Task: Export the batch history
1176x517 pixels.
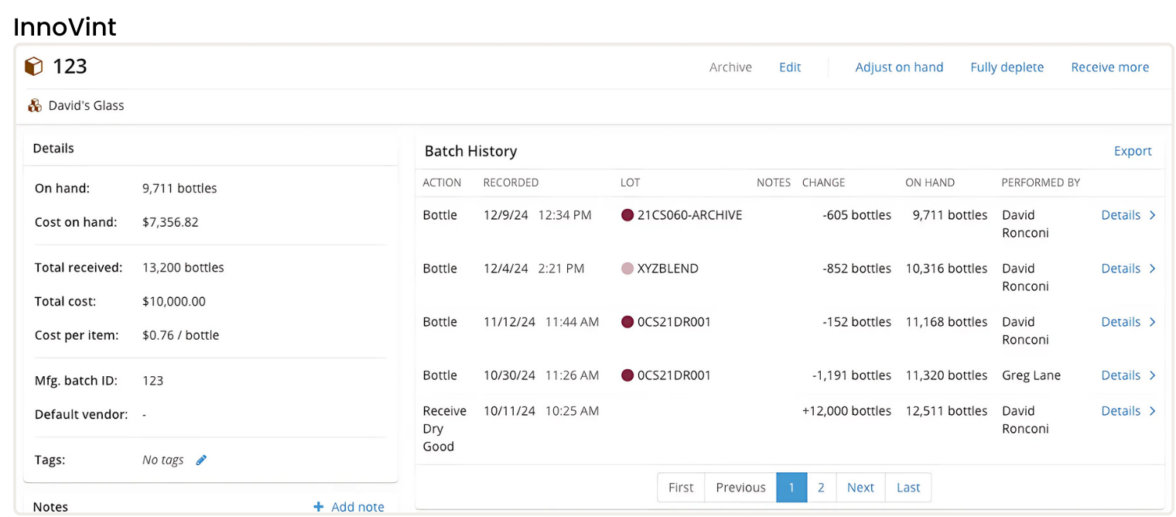Action: pyautogui.click(x=1133, y=151)
